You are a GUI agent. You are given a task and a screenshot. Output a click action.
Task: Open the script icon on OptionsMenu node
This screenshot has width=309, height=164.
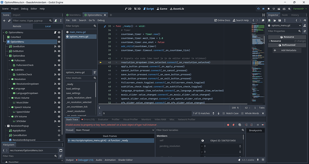click(x=55, y=32)
